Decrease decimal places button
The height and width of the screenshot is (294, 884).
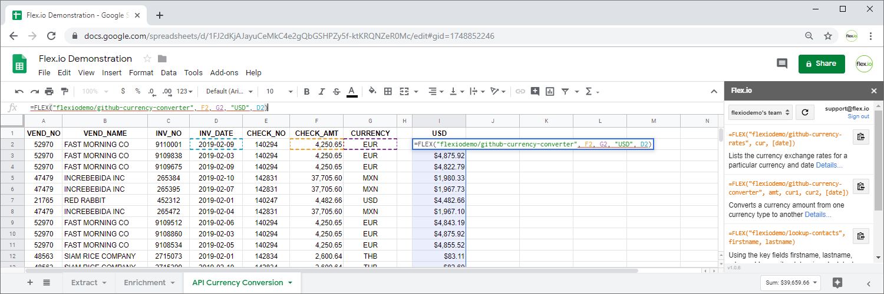151,91
